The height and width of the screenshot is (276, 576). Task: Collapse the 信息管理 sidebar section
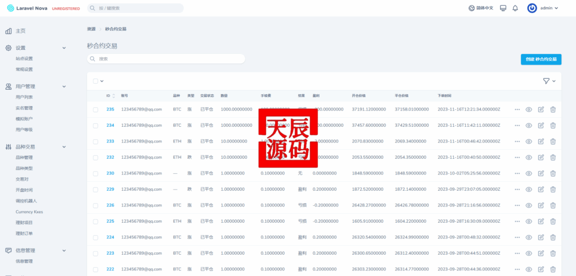pos(64,251)
